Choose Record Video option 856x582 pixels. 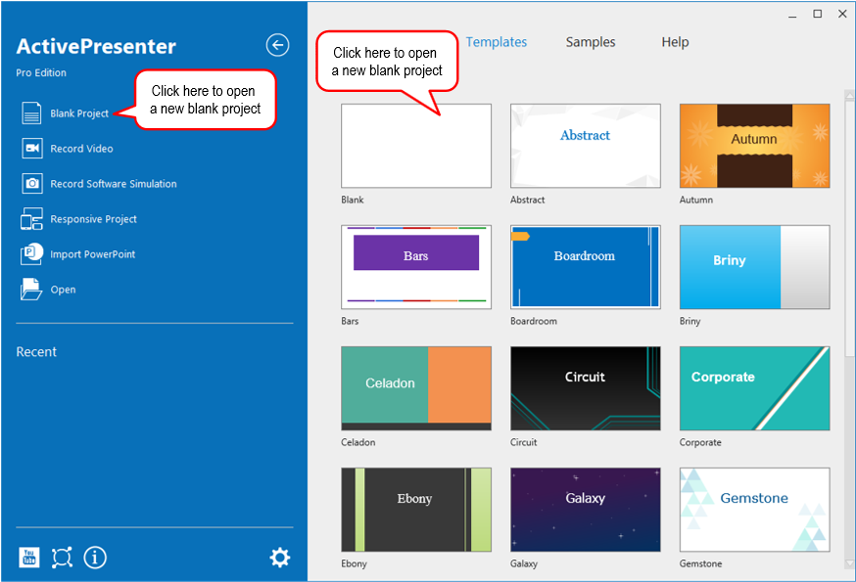click(x=82, y=149)
